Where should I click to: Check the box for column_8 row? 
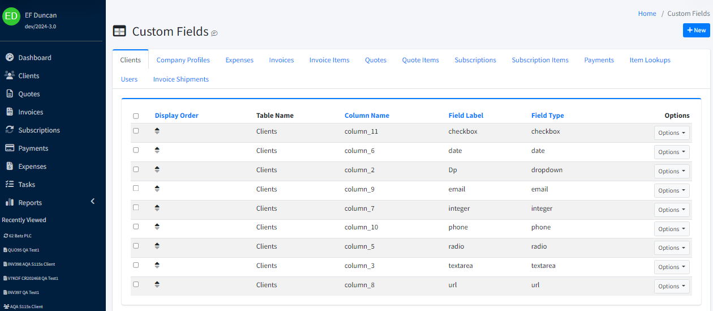point(136,284)
